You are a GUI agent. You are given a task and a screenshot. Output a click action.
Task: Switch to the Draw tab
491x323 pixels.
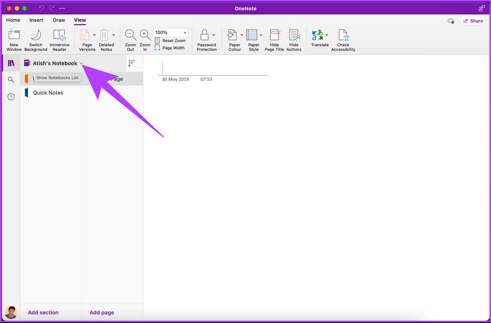tap(59, 20)
